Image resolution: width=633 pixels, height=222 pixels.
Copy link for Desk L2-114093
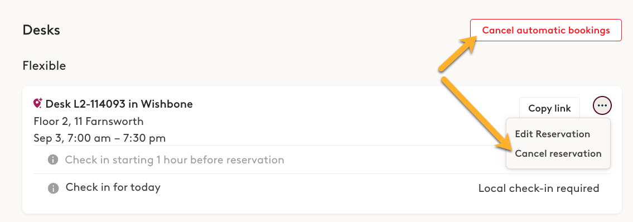point(549,108)
